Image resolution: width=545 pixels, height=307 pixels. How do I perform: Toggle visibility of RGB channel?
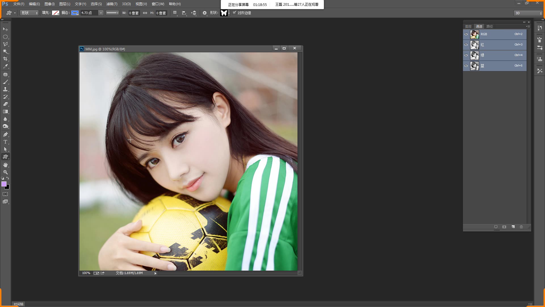(466, 34)
